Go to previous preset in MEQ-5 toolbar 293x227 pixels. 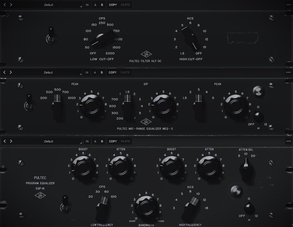4,72
